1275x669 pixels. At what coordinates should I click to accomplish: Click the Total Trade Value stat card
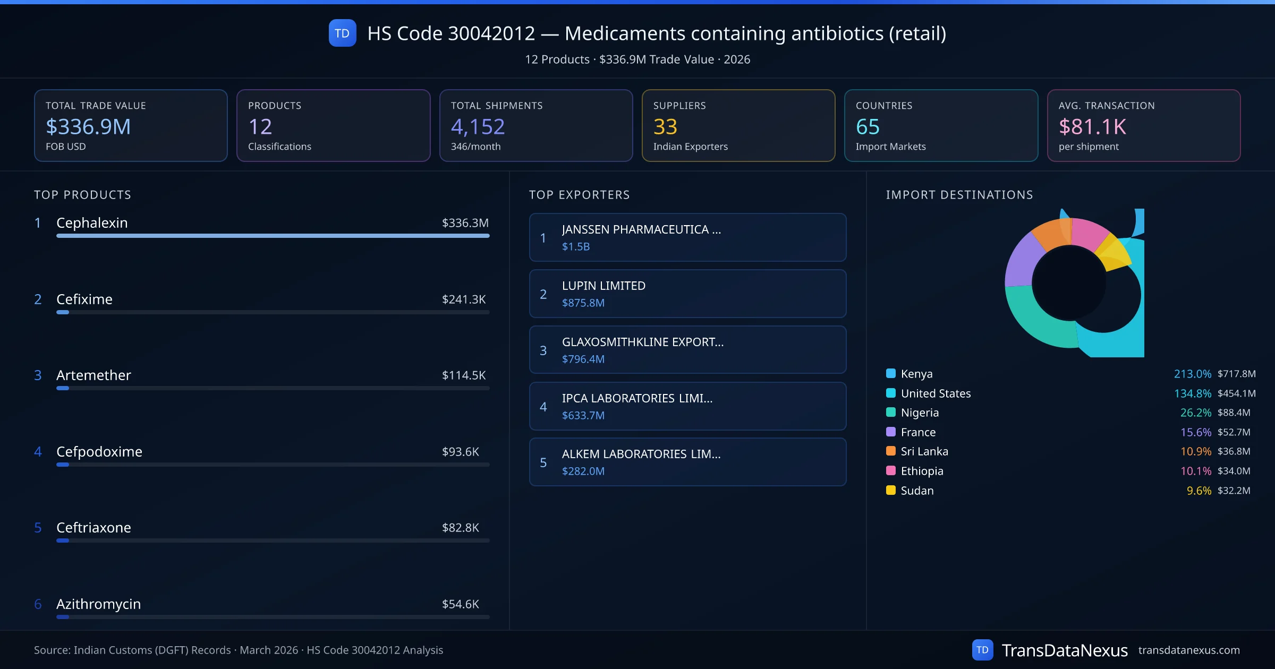pyautogui.click(x=131, y=125)
